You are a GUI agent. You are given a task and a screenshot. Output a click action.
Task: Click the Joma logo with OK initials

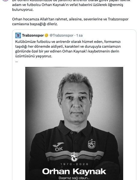click(58, 147)
